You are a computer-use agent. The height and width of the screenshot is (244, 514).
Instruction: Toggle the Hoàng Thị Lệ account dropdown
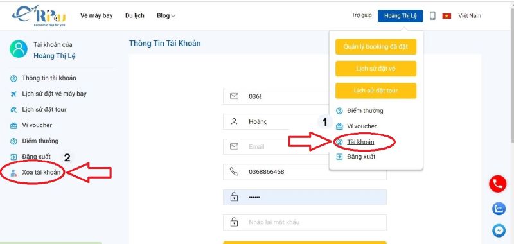tap(400, 15)
